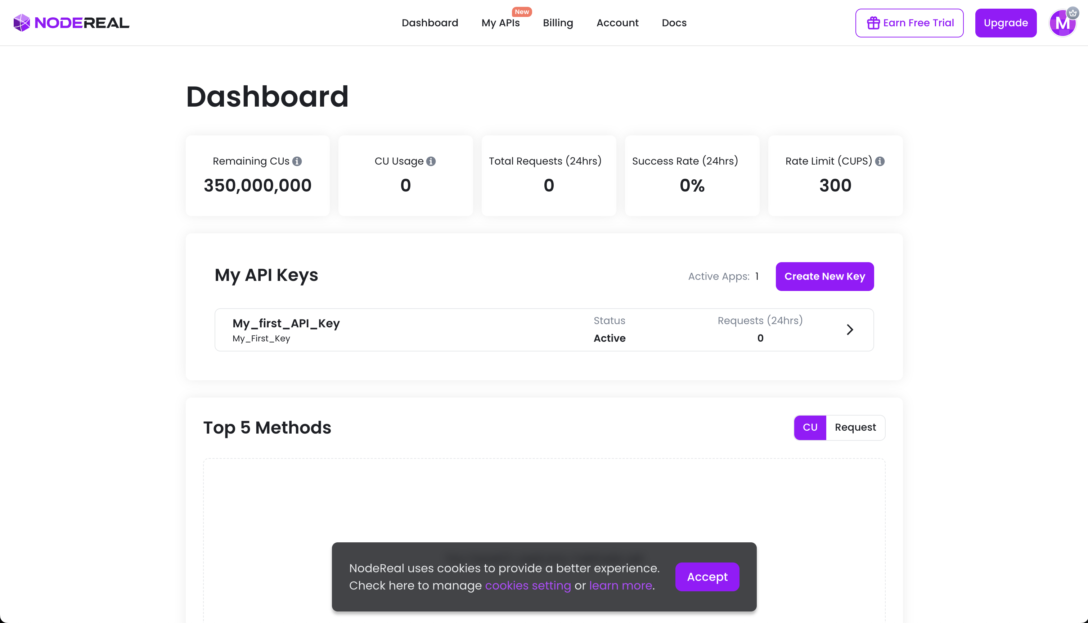Screen dimensions: 1088x623
Task: Click info icon beside CU Usage
Action: [x=431, y=161]
